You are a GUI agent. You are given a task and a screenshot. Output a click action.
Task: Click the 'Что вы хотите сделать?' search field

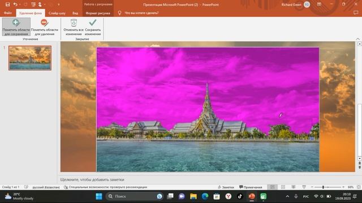pos(141,13)
